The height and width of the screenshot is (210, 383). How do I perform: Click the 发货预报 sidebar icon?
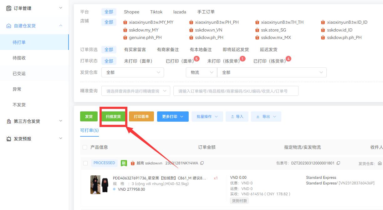(x=9, y=138)
